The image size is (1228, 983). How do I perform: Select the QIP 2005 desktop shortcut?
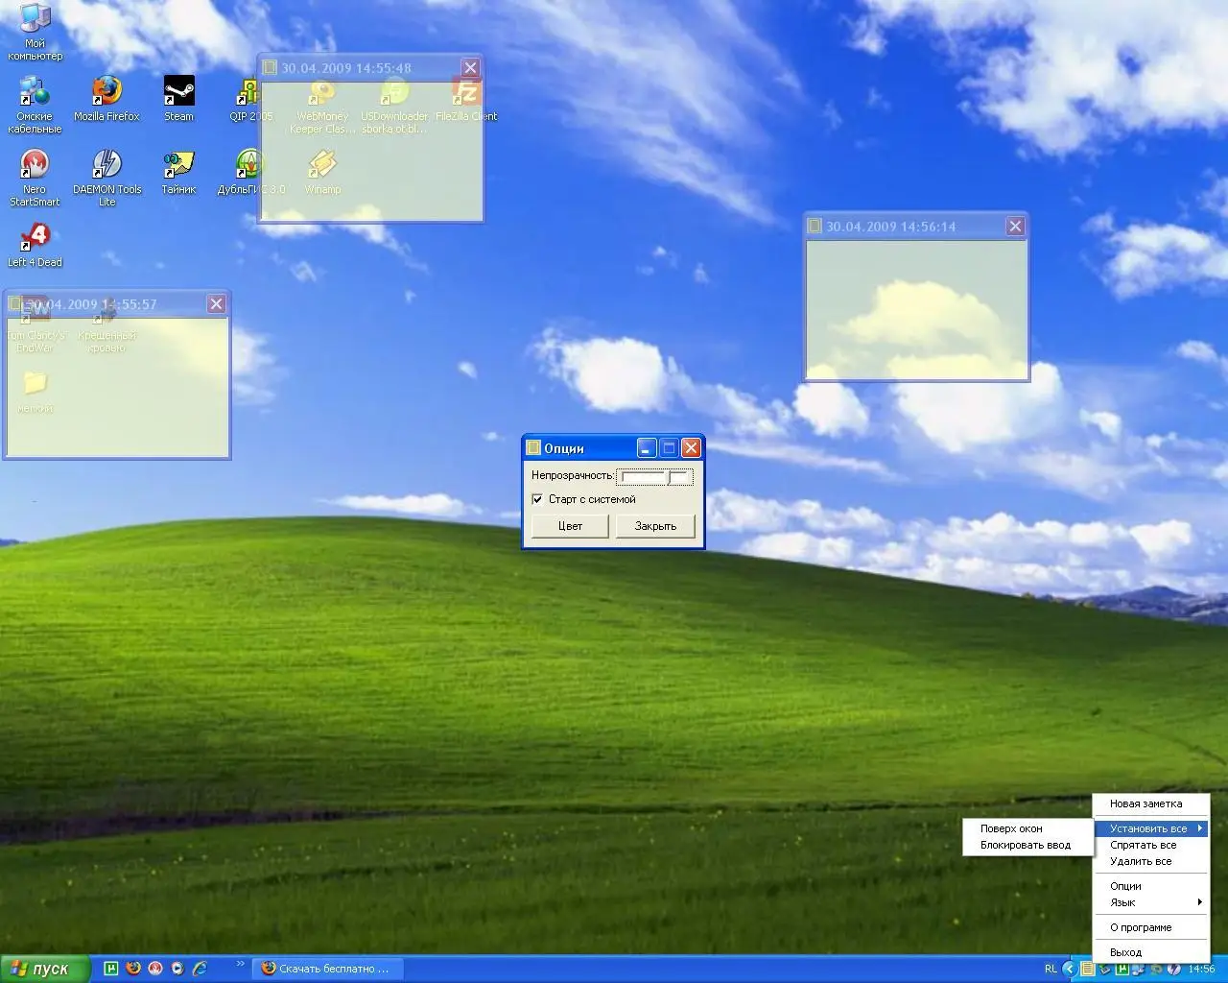249,99
